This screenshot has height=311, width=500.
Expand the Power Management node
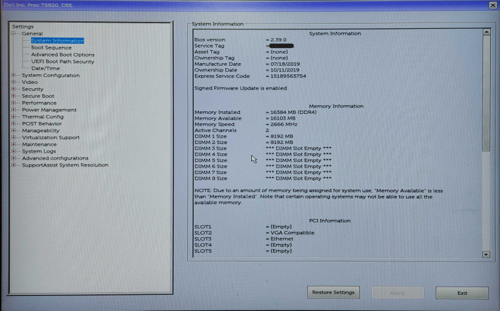(14, 110)
